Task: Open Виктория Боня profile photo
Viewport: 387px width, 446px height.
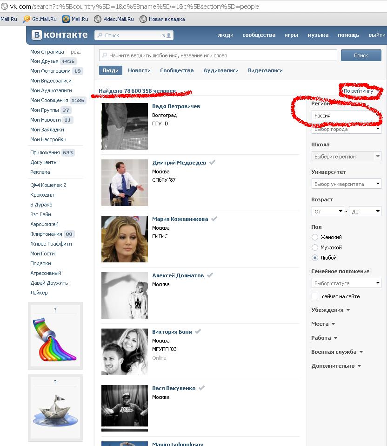Action: 125,351
